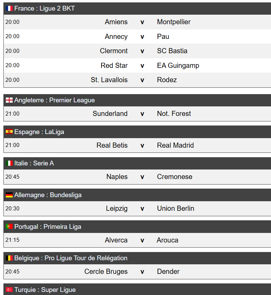
Task: Click the Spain flag icon
Action: (x=9, y=132)
